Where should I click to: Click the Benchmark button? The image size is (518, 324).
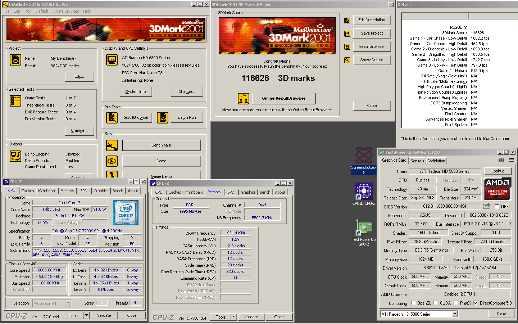(x=162, y=145)
